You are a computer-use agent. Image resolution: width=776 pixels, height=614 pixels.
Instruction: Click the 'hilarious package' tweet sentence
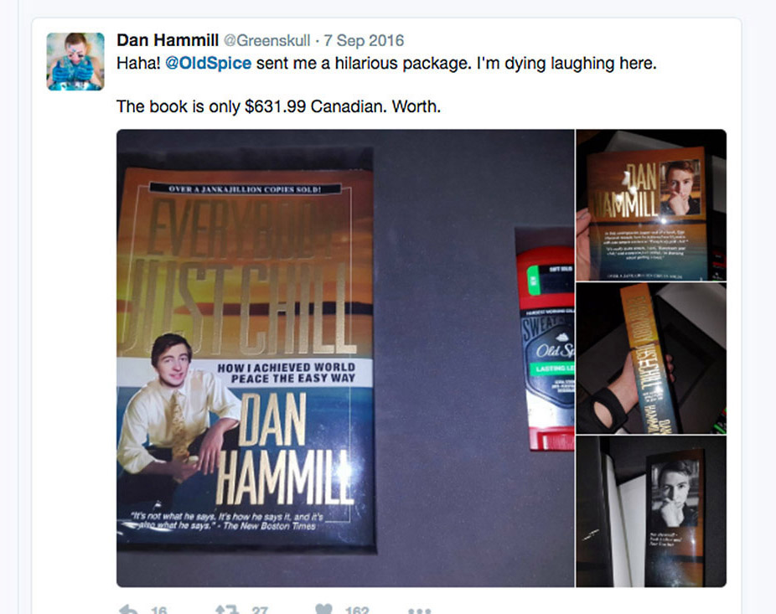click(x=386, y=64)
